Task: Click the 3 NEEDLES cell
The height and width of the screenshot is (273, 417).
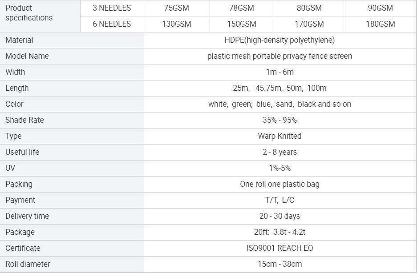Action: pyautogui.click(x=112, y=8)
